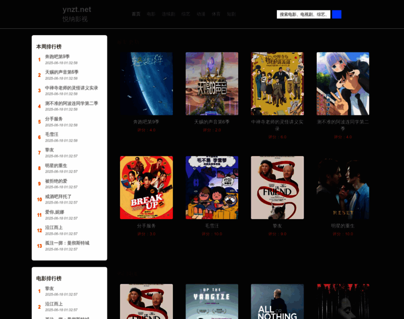Click the 评分：9.0 rating under 挚友
Image resolution: width=404 pixels, height=319 pixels.
[x=277, y=234]
